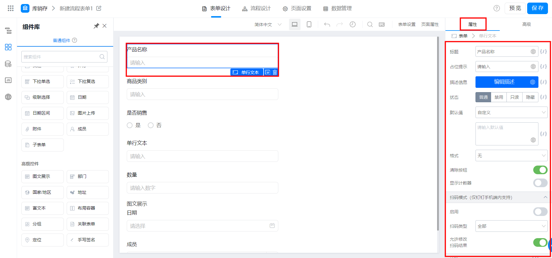Bind variable for 状态 via braces icon

click(543, 97)
